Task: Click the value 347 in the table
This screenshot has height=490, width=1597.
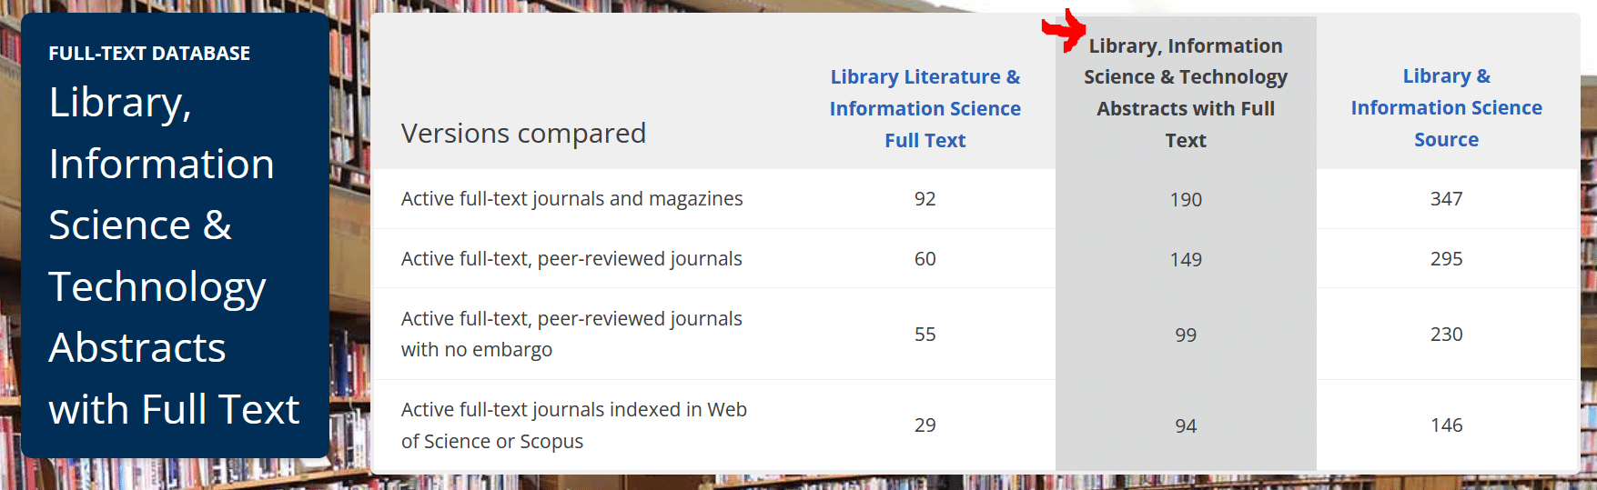Action: pyautogui.click(x=1446, y=199)
